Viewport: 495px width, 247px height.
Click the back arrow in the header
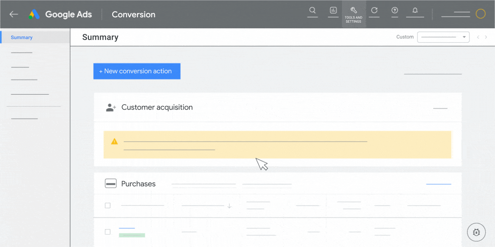[x=14, y=14]
